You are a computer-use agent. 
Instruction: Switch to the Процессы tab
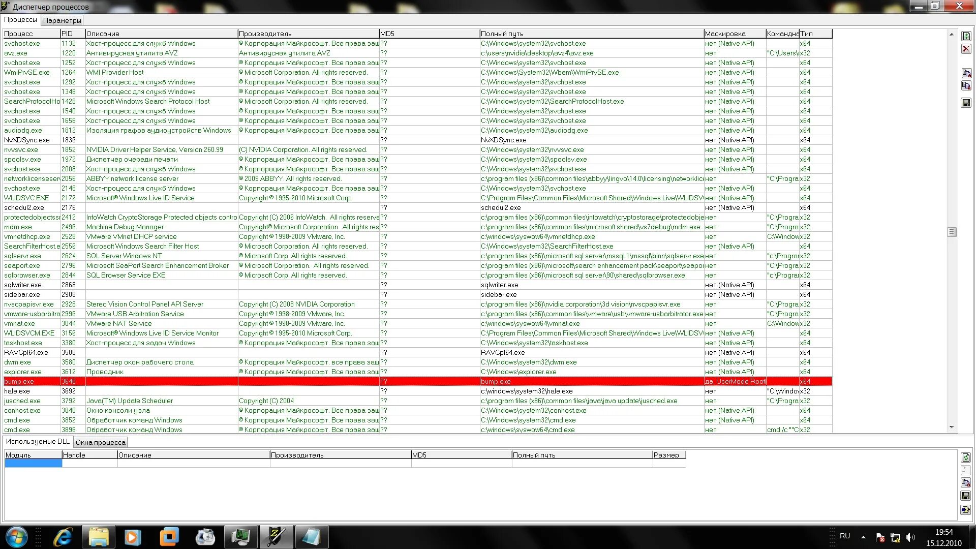click(21, 19)
